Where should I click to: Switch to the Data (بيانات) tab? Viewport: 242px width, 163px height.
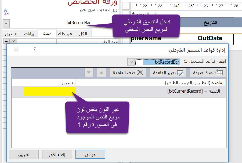(29, 34)
